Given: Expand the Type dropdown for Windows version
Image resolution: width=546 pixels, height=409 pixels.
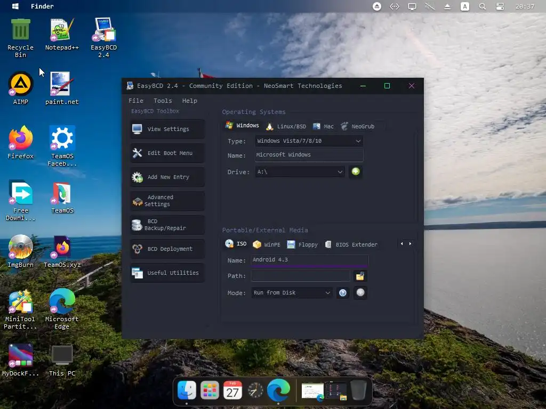Looking at the screenshot, I should coord(309,141).
